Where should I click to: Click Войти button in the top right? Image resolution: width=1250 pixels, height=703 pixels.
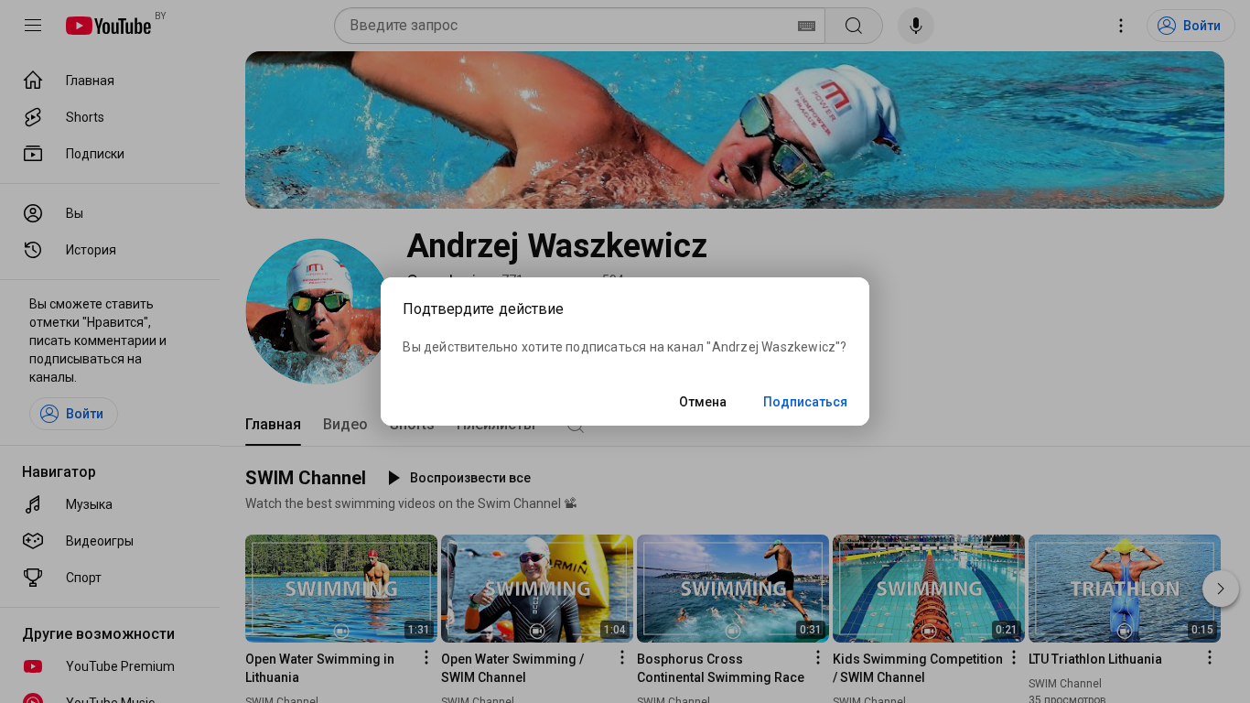(x=1191, y=26)
